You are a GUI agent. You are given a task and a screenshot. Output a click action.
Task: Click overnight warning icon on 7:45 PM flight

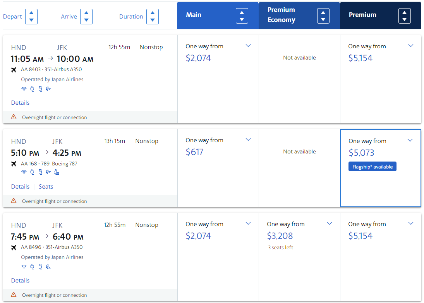tap(14, 294)
